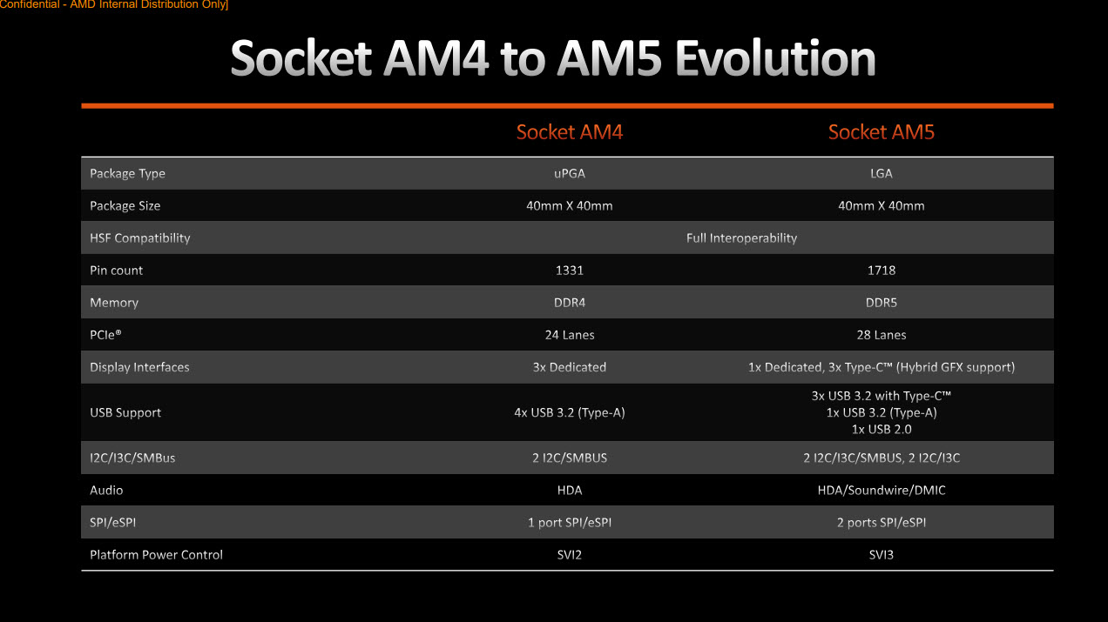Click the DDR4 memory cell

(x=570, y=303)
